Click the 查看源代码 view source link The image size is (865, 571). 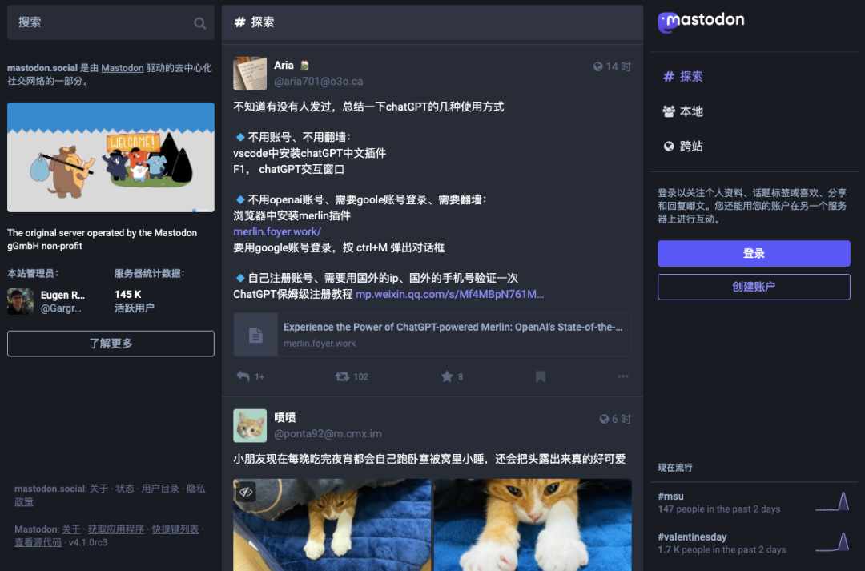tap(38, 542)
